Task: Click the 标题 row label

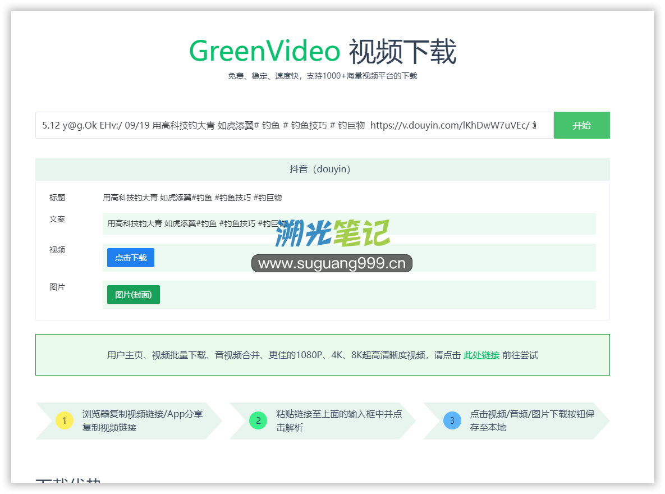Action: coord(57,198)
